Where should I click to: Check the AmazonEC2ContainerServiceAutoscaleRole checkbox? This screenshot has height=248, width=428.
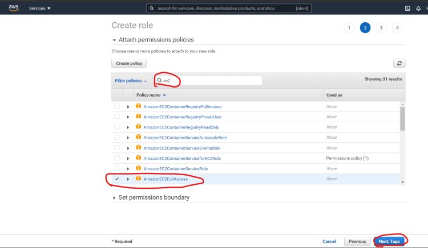(117, 137)
